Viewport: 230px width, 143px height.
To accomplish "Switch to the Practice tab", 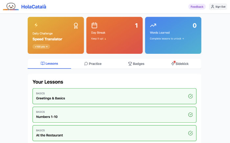I will (93, 64).
